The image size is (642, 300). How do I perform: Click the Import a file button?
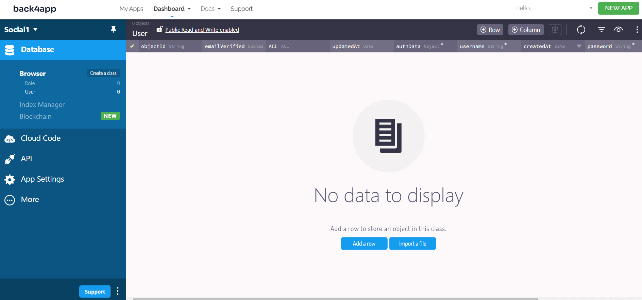(412, 244)
